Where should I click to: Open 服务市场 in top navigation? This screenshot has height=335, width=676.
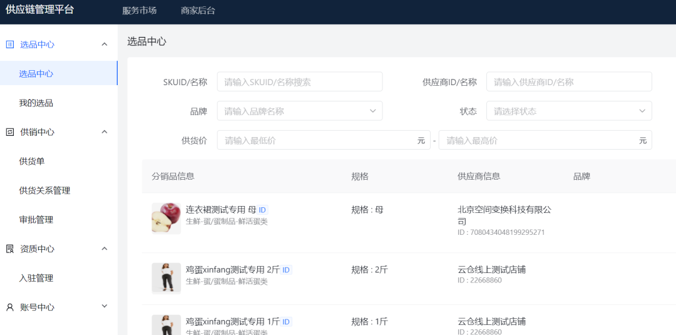(139, 11)
